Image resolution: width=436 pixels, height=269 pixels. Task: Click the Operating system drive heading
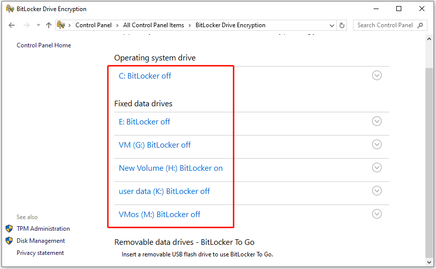(155, 58)
